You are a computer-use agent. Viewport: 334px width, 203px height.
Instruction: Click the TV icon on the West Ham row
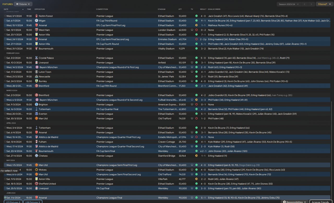(x=192, y=30)
